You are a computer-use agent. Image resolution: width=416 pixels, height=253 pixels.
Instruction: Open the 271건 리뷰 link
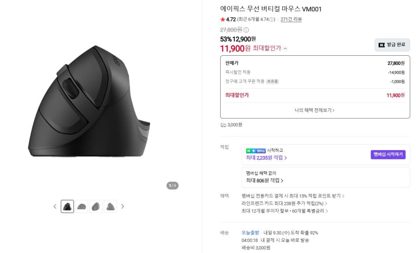[x=291, y=19]
